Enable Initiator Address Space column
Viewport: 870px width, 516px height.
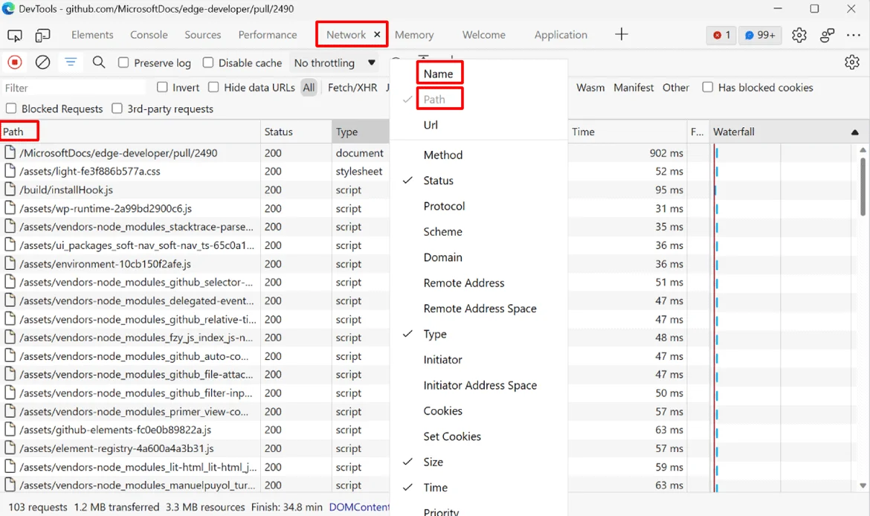click(x=480, y=385)
